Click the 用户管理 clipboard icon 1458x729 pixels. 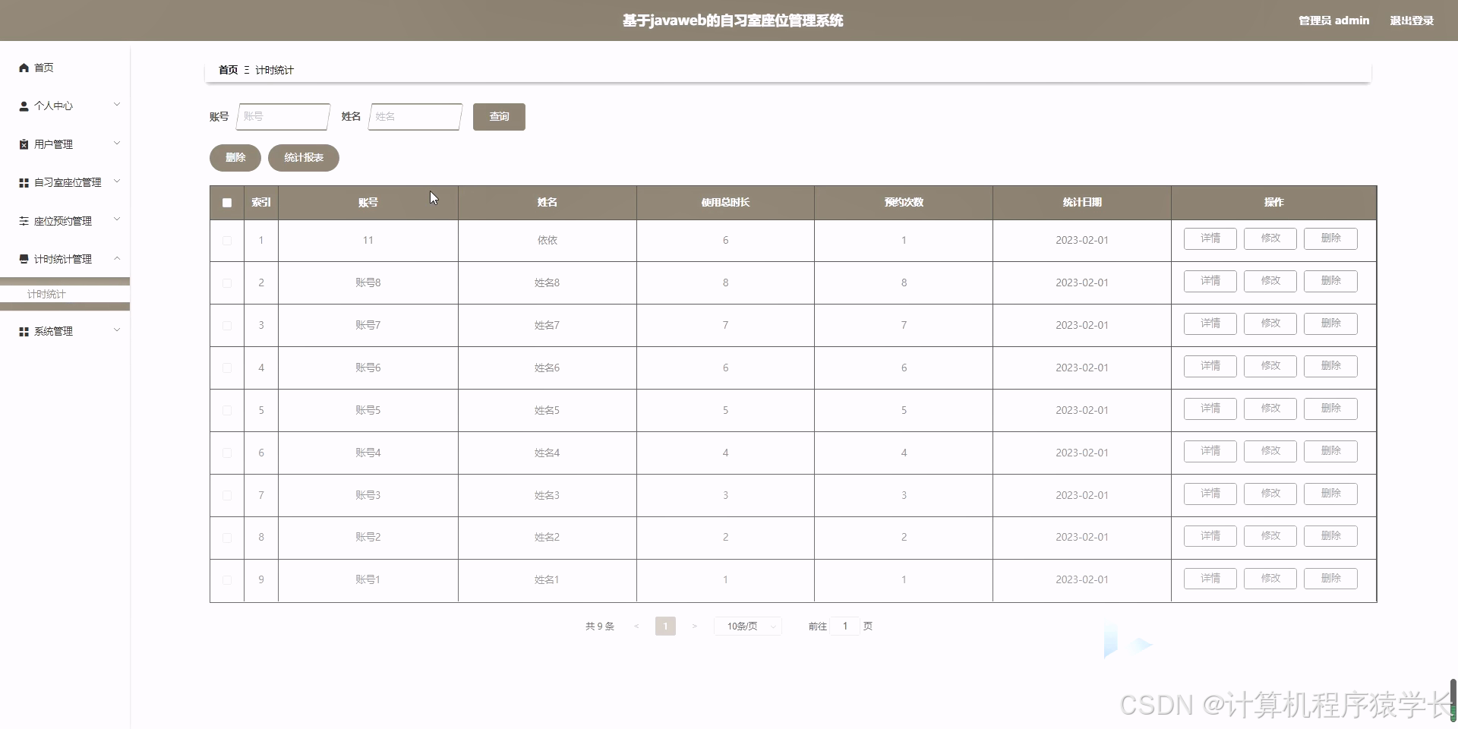click(24, 144)
